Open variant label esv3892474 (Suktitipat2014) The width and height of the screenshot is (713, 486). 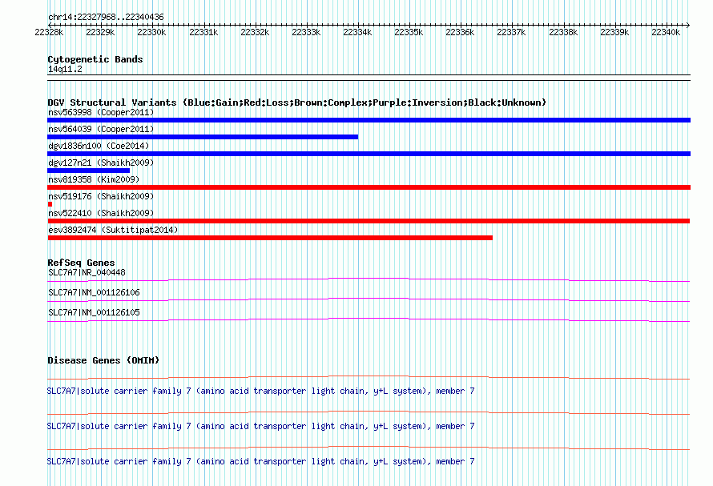point(113,230)
